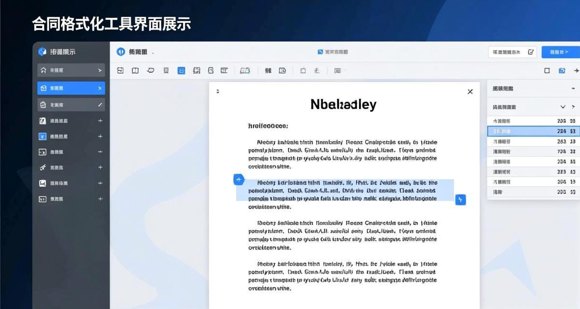Click the text box icon in the toolbar
The height and width of the screenshot is (309, 580).
pyautogui.click(x=224, y=70)
